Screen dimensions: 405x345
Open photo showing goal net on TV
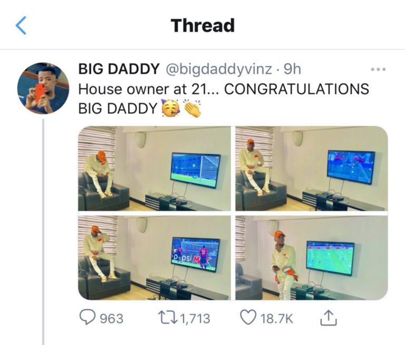pos(155,169)
